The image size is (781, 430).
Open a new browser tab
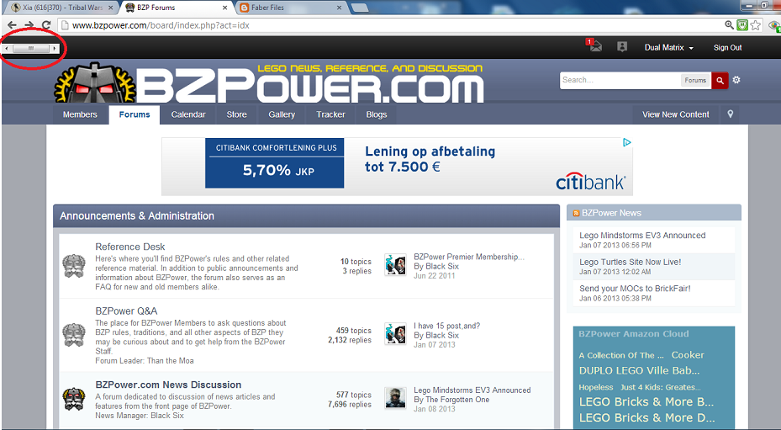360,8
